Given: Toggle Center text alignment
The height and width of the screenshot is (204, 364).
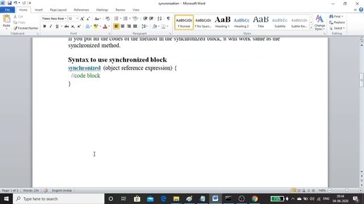Looking at the screenshot, I should tap(123, 27).
